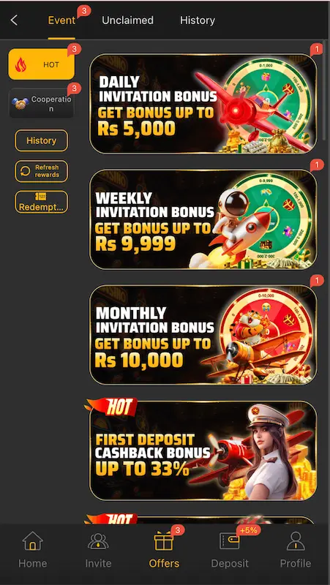Viewport: 330px width, 585px height.
Task: Open the Daily Invitation Bonus banner
Action: pos(203,104)
